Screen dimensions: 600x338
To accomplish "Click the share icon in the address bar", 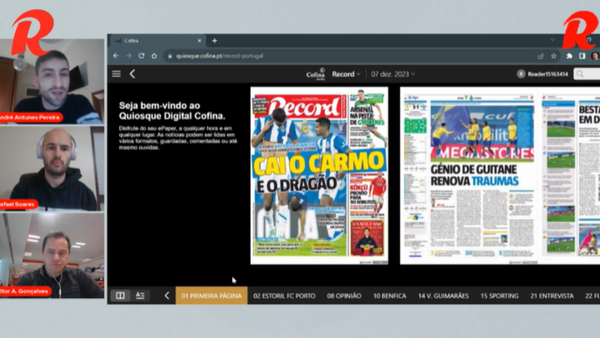I will click(541, 56).
